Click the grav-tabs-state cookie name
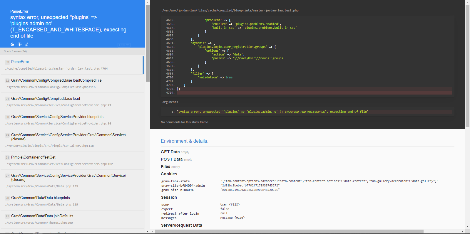This screenshot has height=234, width=470. 175,181
